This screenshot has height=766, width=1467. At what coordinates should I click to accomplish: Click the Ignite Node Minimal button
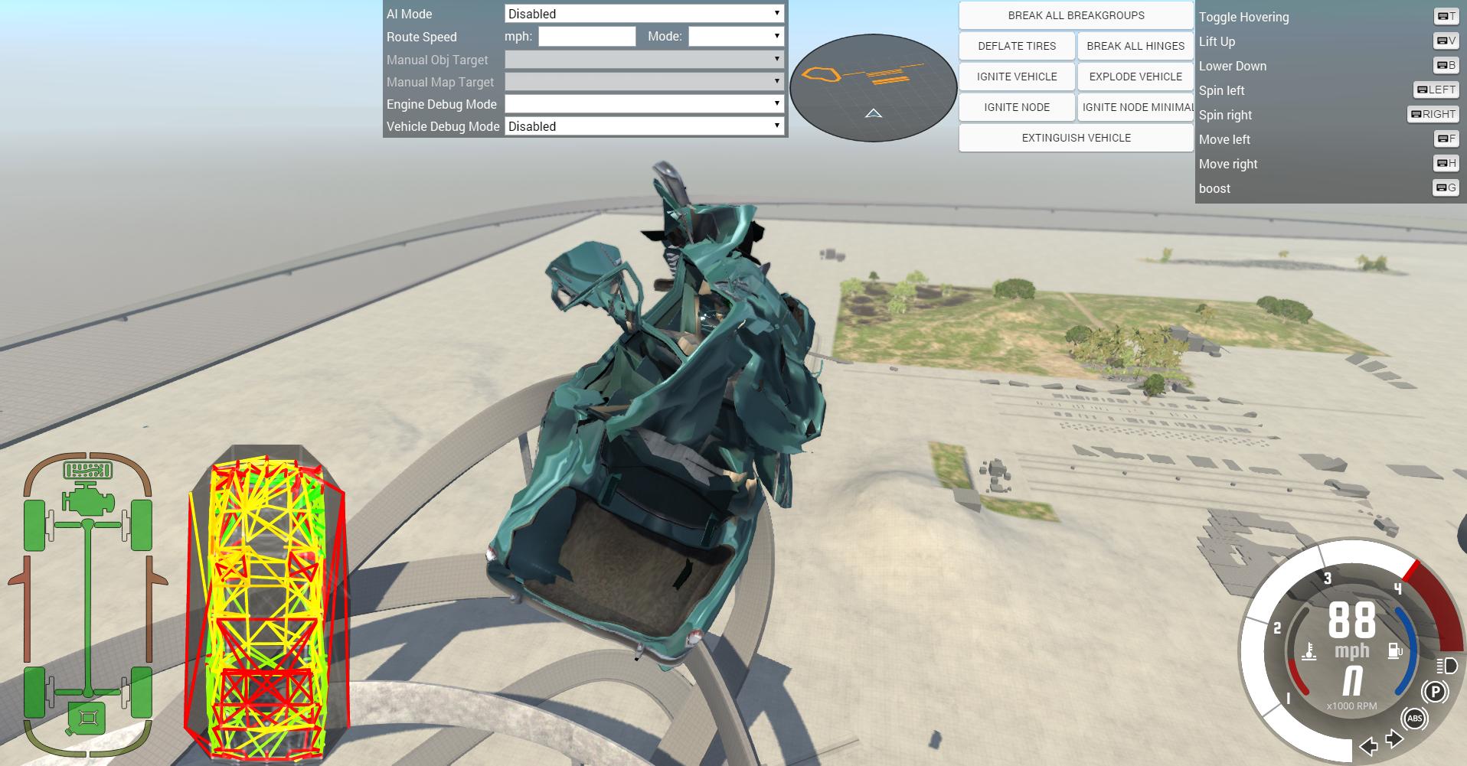pyautogui.click(x=1135, y=107)
